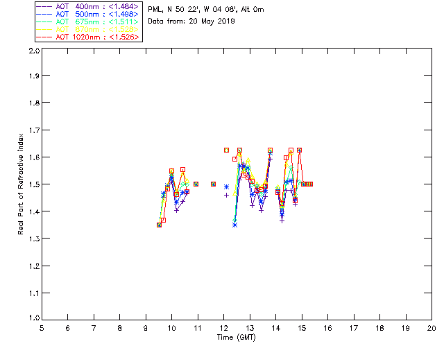Click the 1.6 y-axis tick label
The image size is (444, 355).
point(34,157)
